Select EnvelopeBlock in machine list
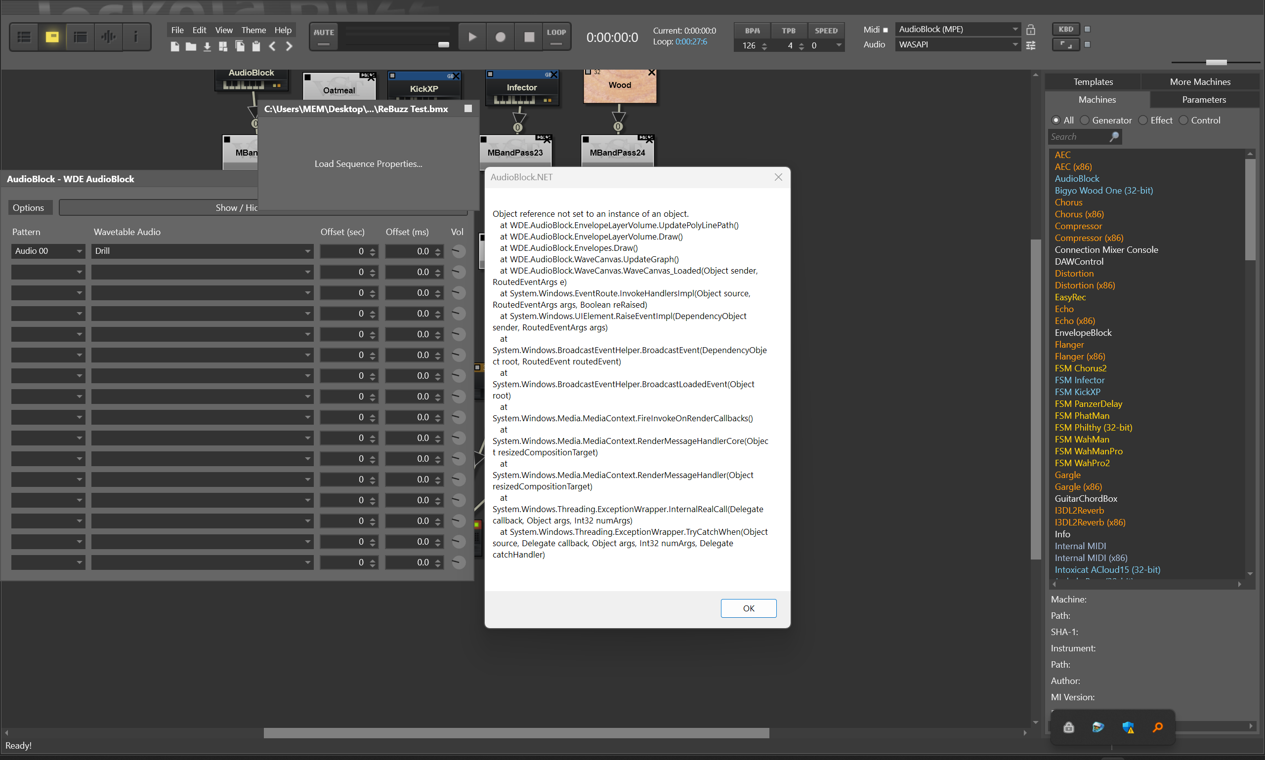 tap(1083, 333)
